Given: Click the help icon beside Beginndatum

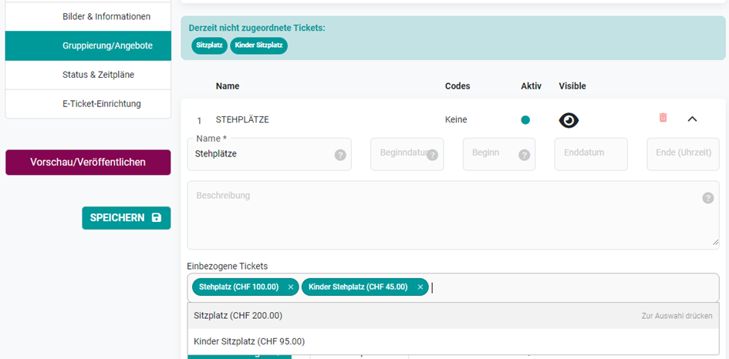Looking at the screenshot, I should (x=432, y=155).
